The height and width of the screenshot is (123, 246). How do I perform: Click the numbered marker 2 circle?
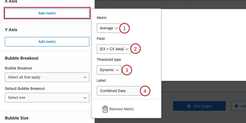tap(135, 49)
